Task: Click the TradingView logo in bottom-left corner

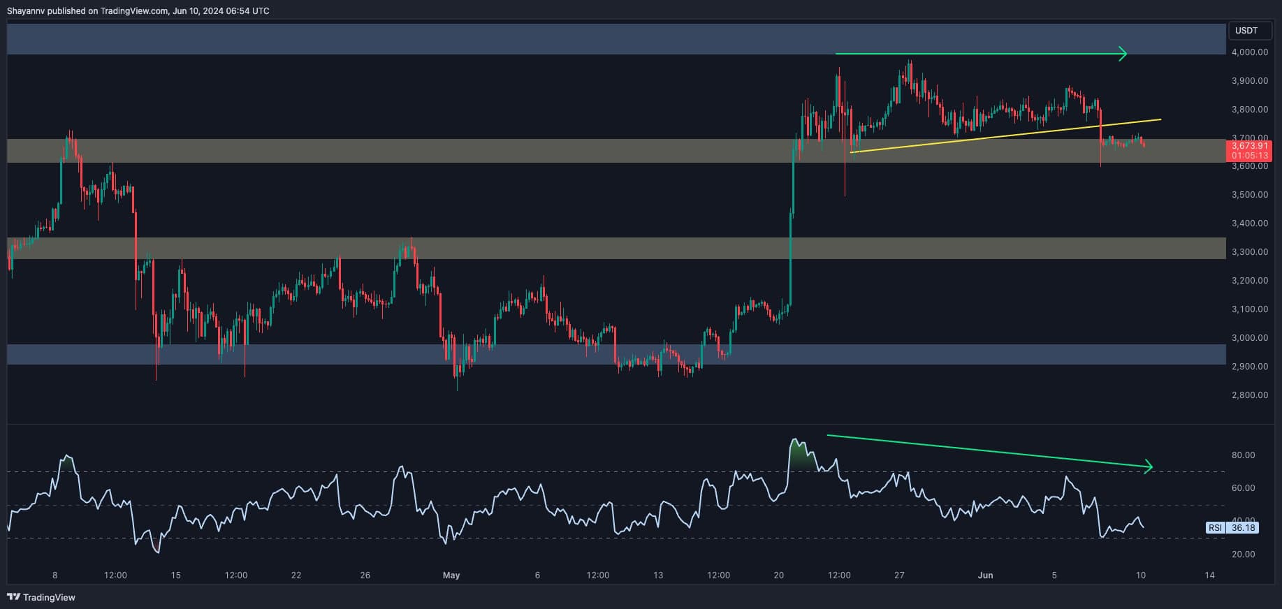Action: [41, 597]
